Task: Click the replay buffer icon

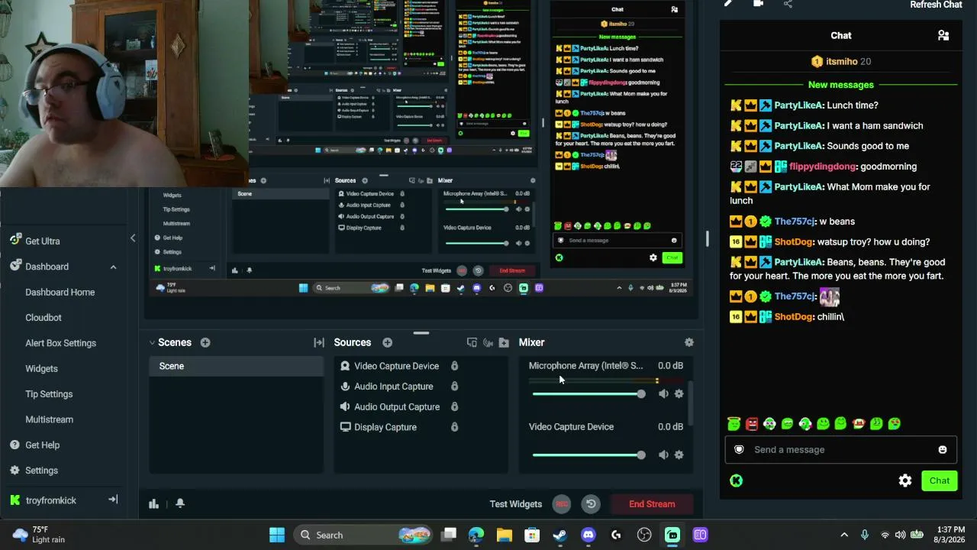Action: 591,504
